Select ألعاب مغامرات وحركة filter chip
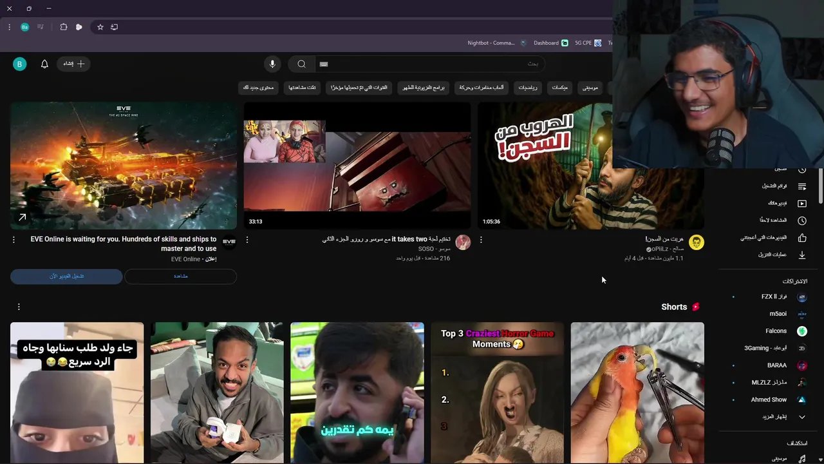The image size is (824, 464). 482,88
